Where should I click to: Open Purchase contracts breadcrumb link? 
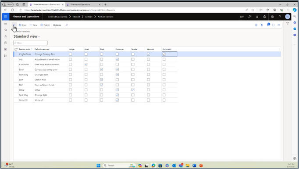click(x=106, y=17)
